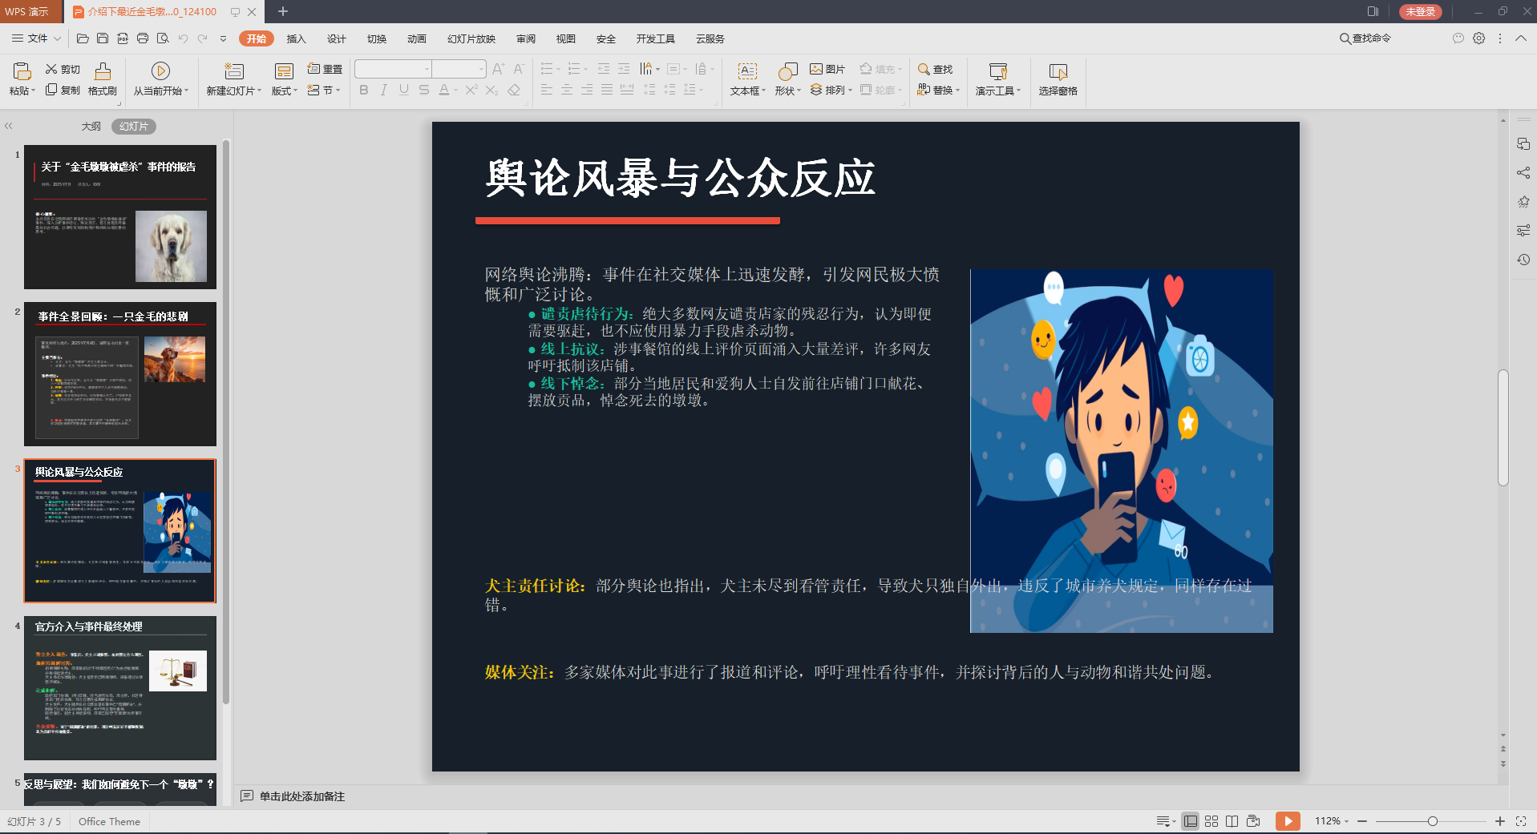1537x834 pixels.
Task: Click the Paste clipboard icon
Action: (x=22, y=71)
